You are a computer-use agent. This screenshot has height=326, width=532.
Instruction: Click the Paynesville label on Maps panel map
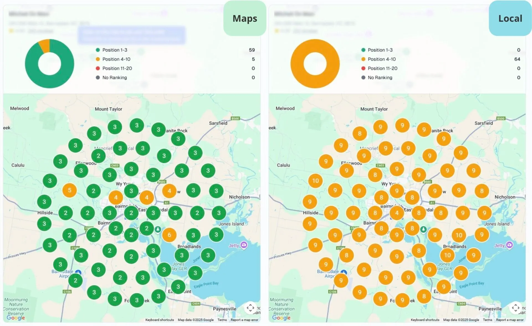(x=225, y=309)
